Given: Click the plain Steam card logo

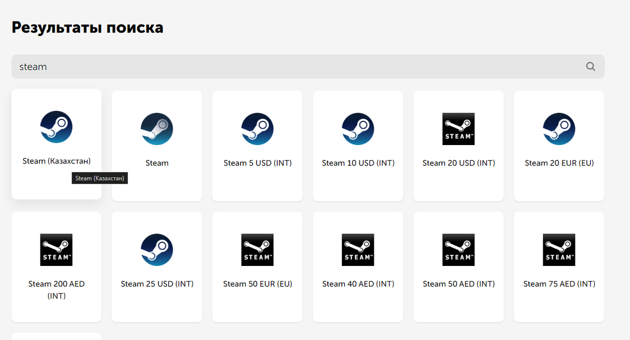Looking at the screenshot, I should point(157,129).
